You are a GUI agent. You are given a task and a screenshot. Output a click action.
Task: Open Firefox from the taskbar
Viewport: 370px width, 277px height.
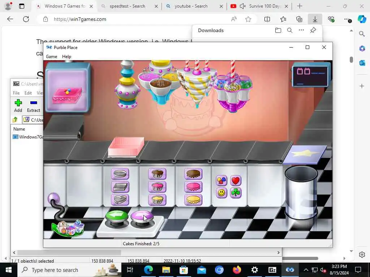[x=237, y=270]
